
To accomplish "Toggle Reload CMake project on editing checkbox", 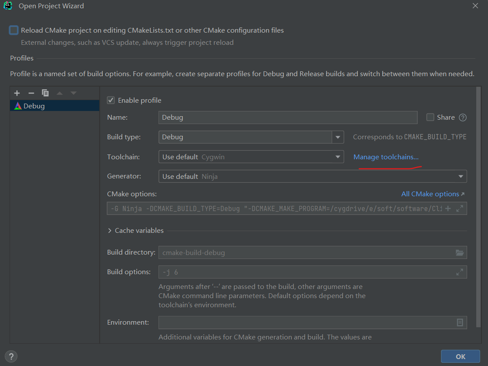I will point(14,30).
